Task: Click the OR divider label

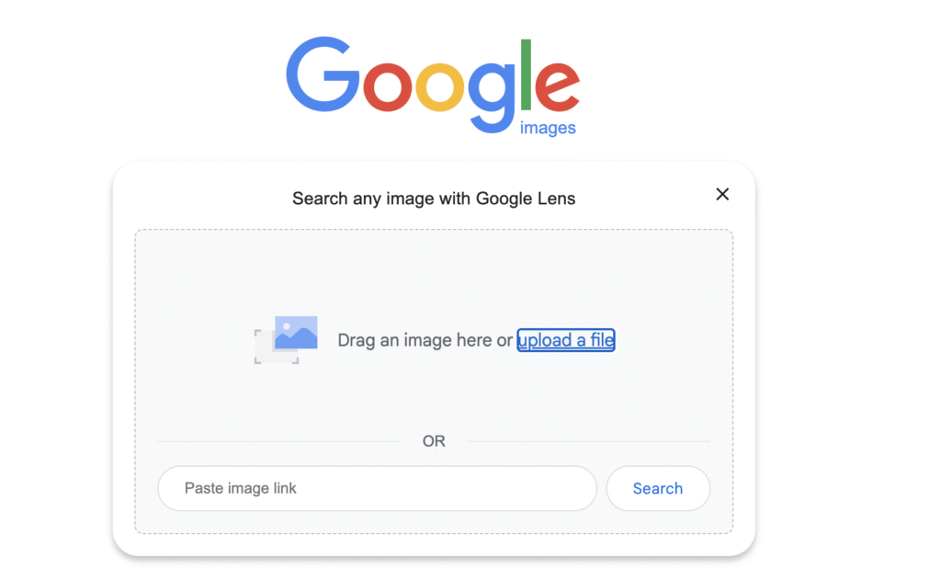Action: coord(434,441)
